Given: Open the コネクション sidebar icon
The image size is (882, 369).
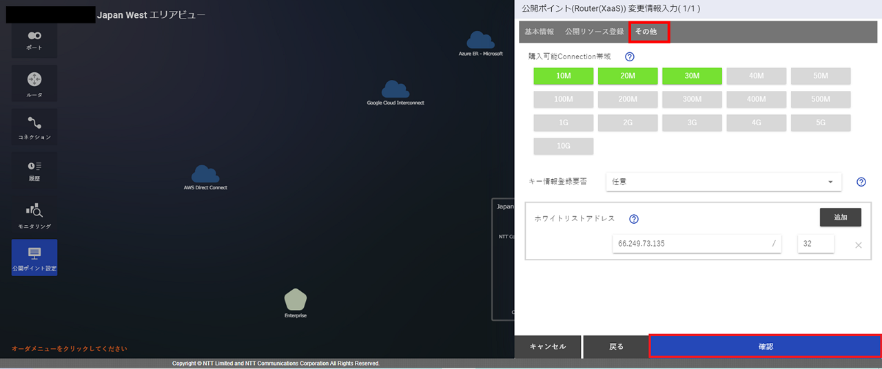Looking at the screenshot, I should pyautogui.click(x=34, y=127).
